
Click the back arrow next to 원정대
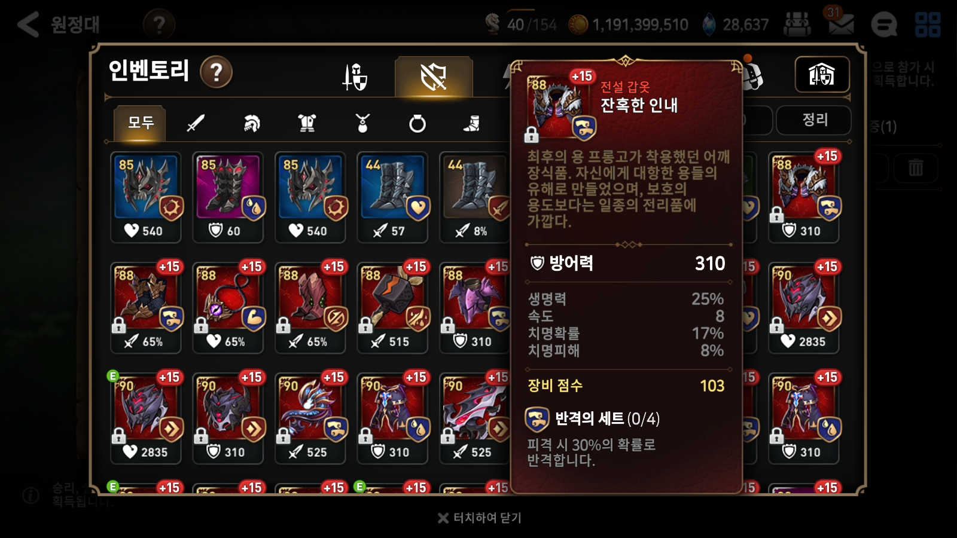tap(28, 25)
